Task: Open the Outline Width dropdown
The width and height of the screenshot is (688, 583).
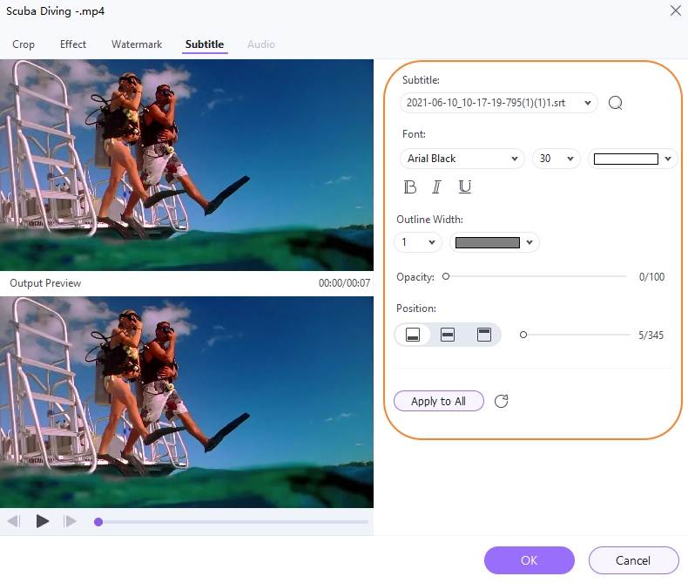Action: click(419, 242)
